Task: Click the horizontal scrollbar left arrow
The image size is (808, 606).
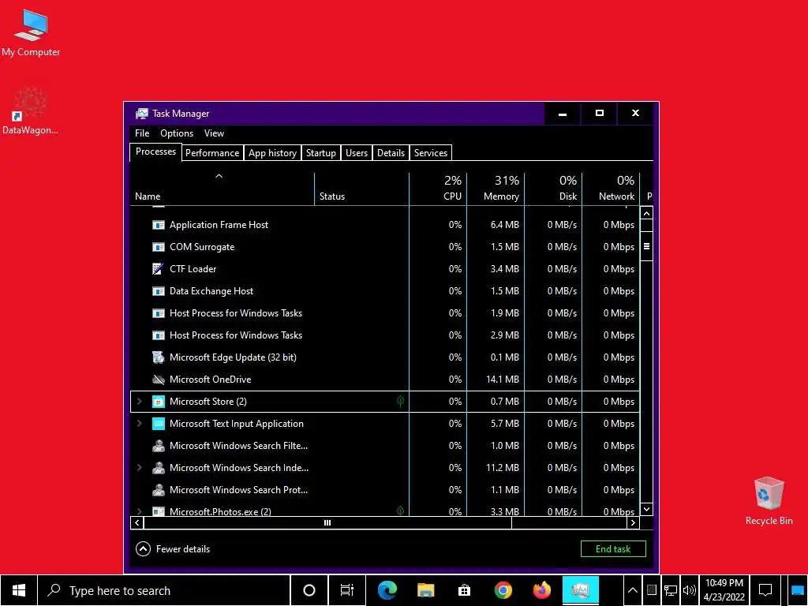Action: coord(137,522)
